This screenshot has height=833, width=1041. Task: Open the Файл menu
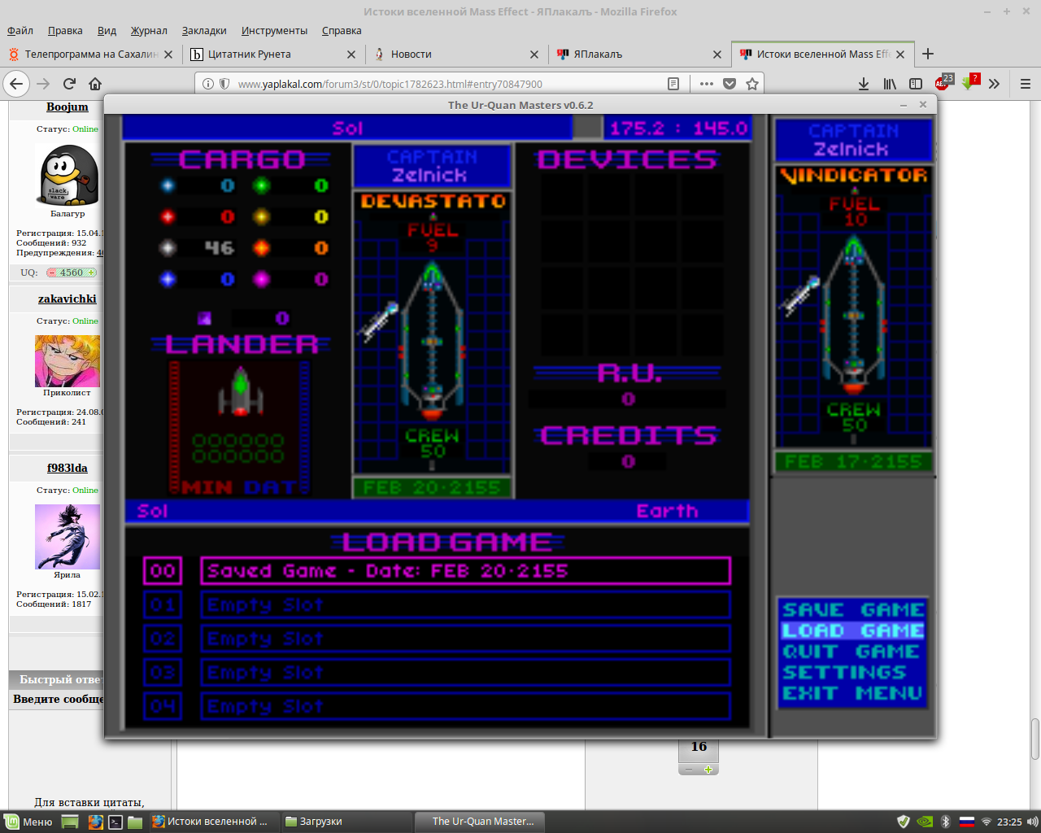click(20, 30)
